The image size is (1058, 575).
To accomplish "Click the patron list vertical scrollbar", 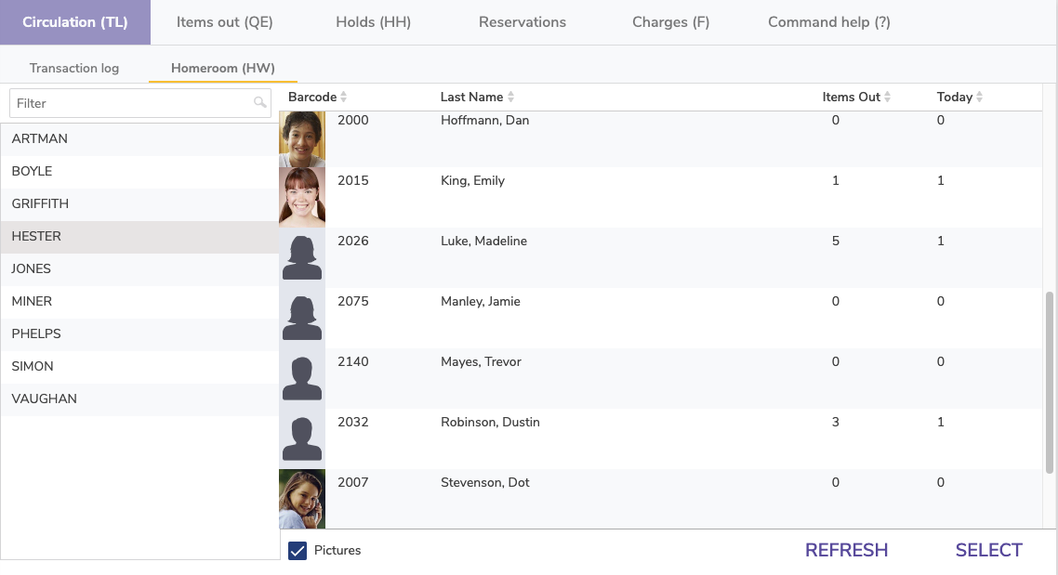I will click(1050, 381).
